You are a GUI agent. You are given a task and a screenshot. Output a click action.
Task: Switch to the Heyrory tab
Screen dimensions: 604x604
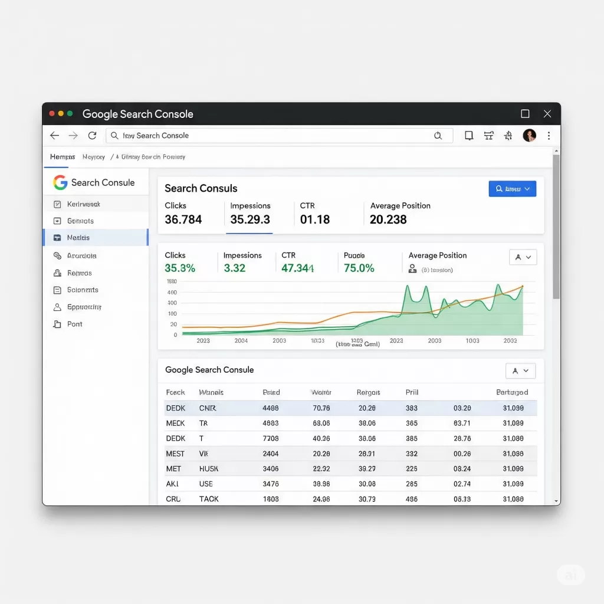(94, 157)
